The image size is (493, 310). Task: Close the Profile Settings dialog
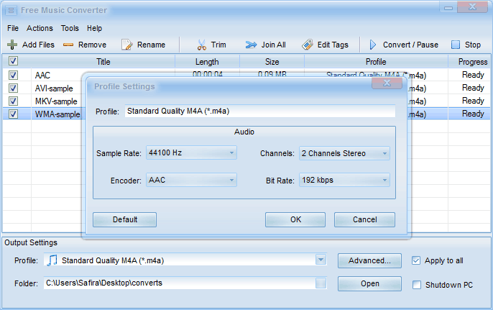coord(387,83)
